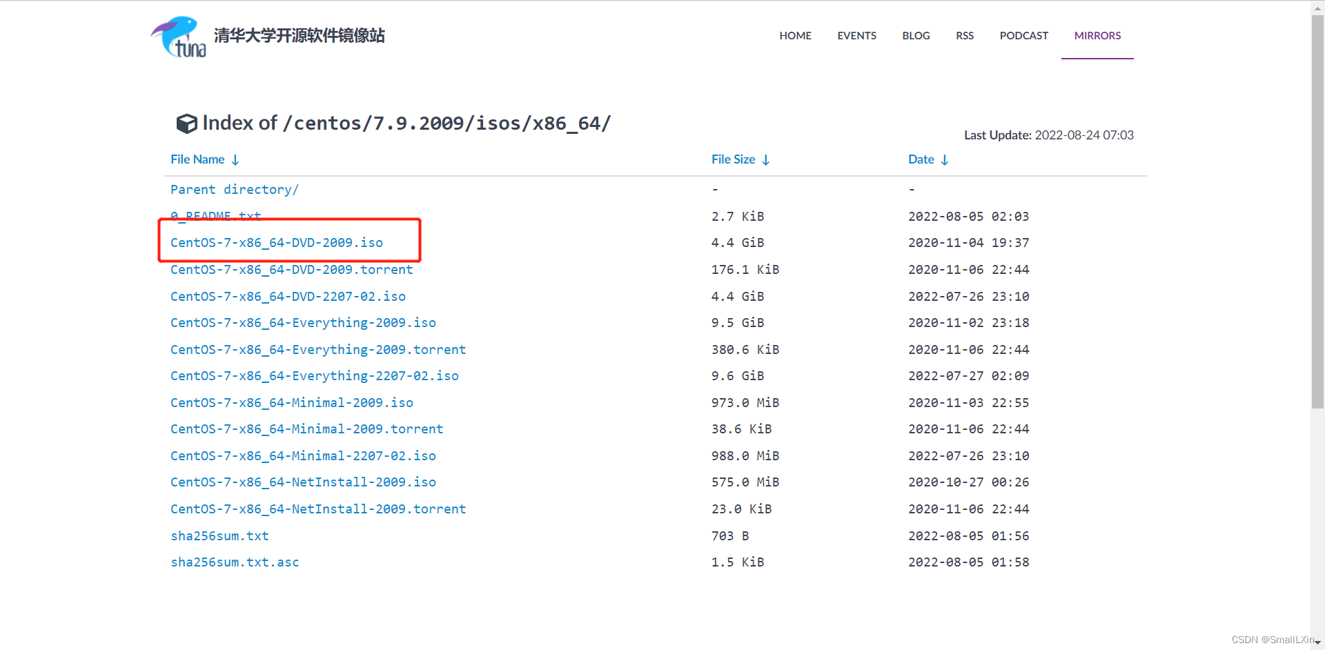
Task: Click the 575.0 MiB file size
Action: coord(745,482)
